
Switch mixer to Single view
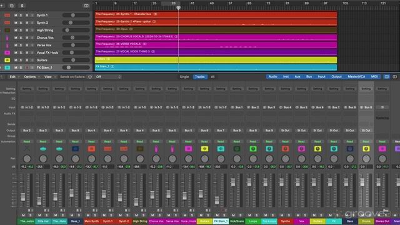point(184,77)
